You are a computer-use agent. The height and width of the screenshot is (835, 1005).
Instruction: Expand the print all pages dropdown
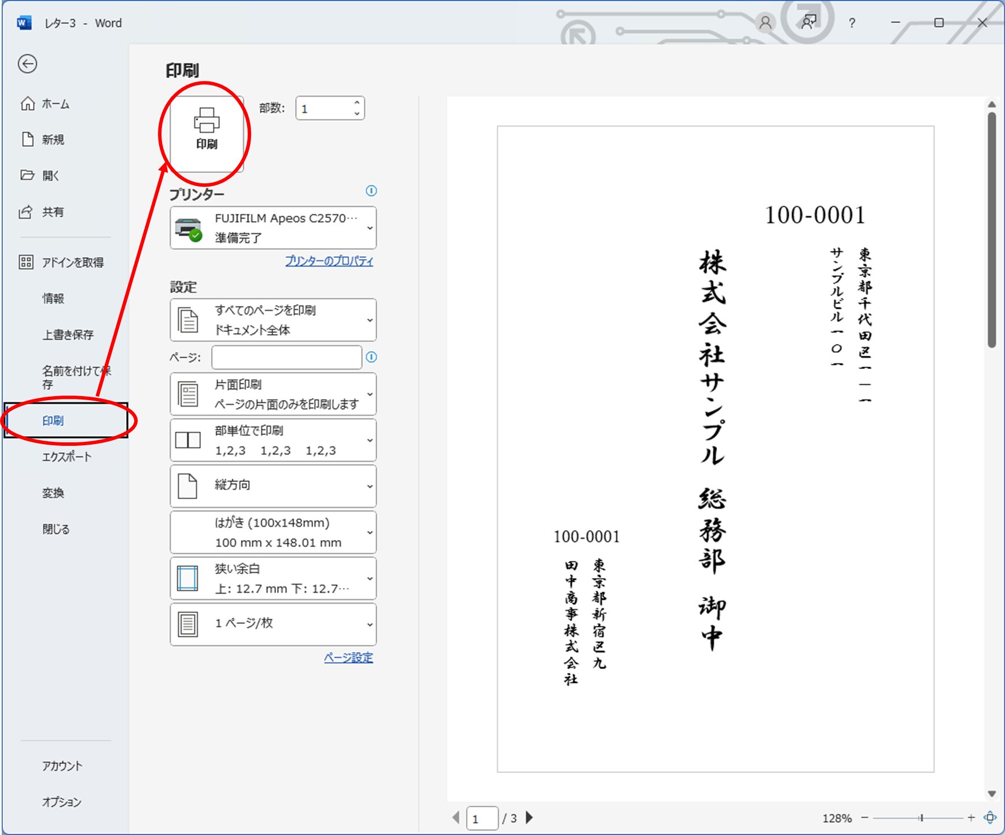pos(273,320)
